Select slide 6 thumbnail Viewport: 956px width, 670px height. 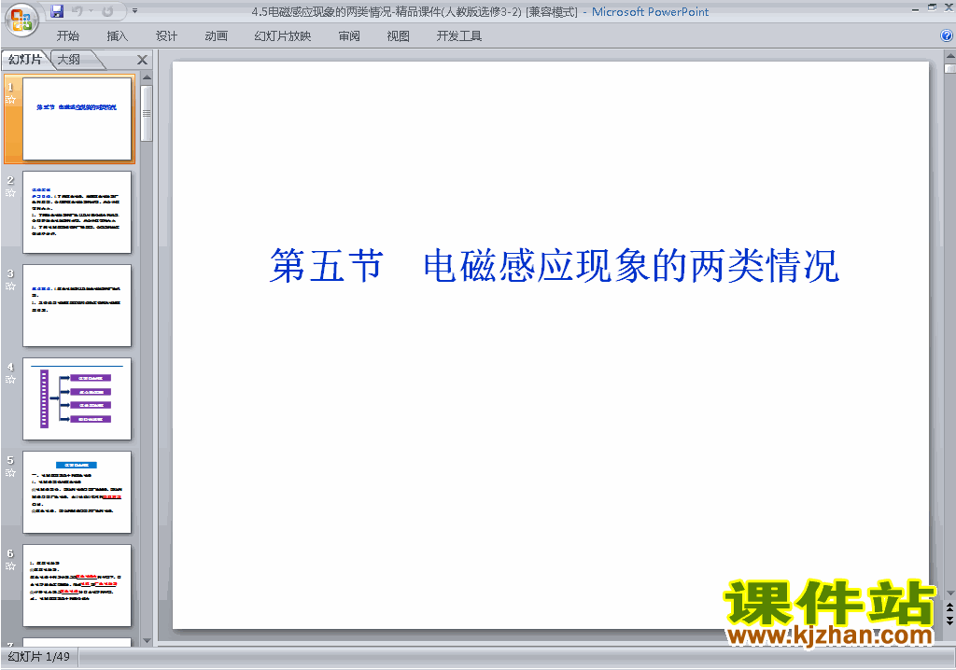77,585
